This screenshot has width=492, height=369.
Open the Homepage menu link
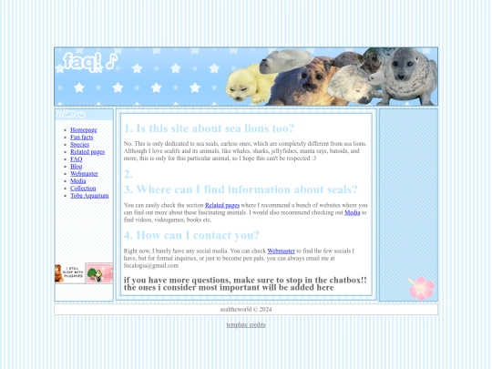tap(84, 130)
